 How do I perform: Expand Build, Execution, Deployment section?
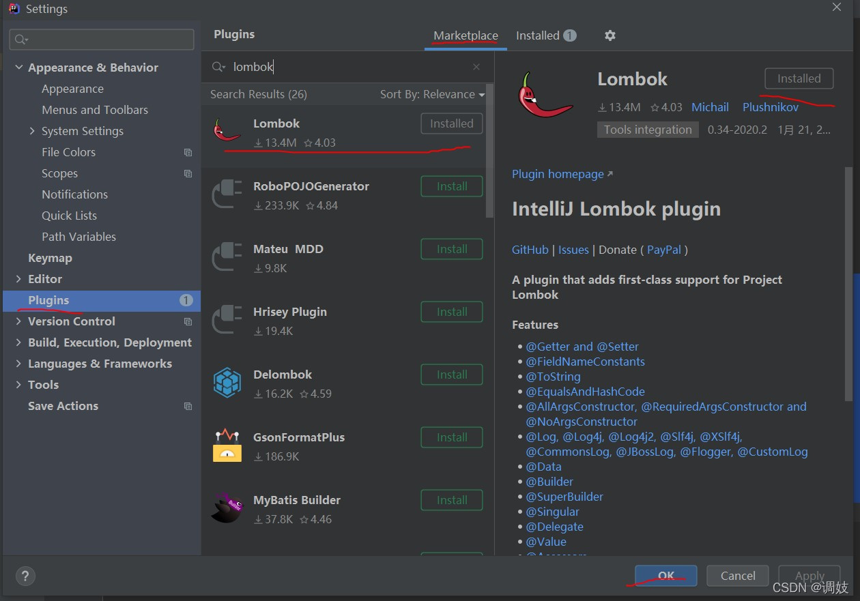[18, 342]
